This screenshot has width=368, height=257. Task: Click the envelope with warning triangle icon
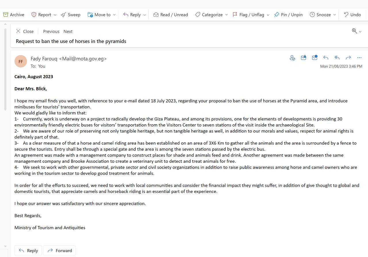pyautogui.click(x=304, y=58)
